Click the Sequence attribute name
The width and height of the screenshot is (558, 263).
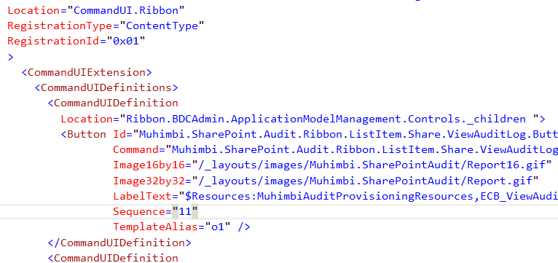(x=139, y=212)
